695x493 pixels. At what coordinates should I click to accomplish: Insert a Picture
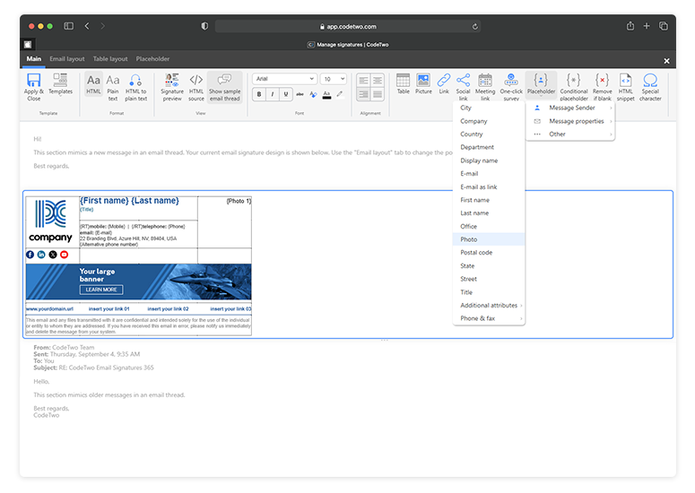point(423,83)
